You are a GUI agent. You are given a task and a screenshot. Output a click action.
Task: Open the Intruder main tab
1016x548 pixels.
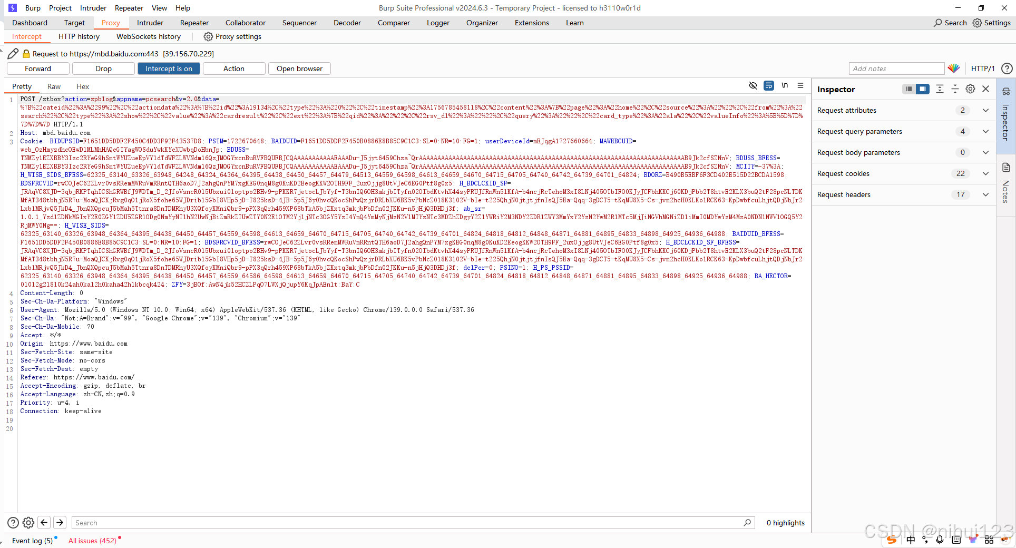(x=150, y=23)
